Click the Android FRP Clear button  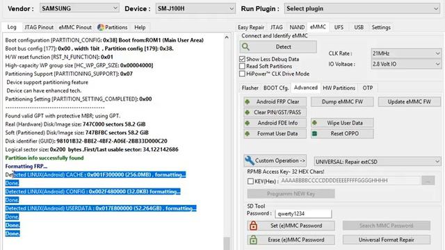point(275,102)
